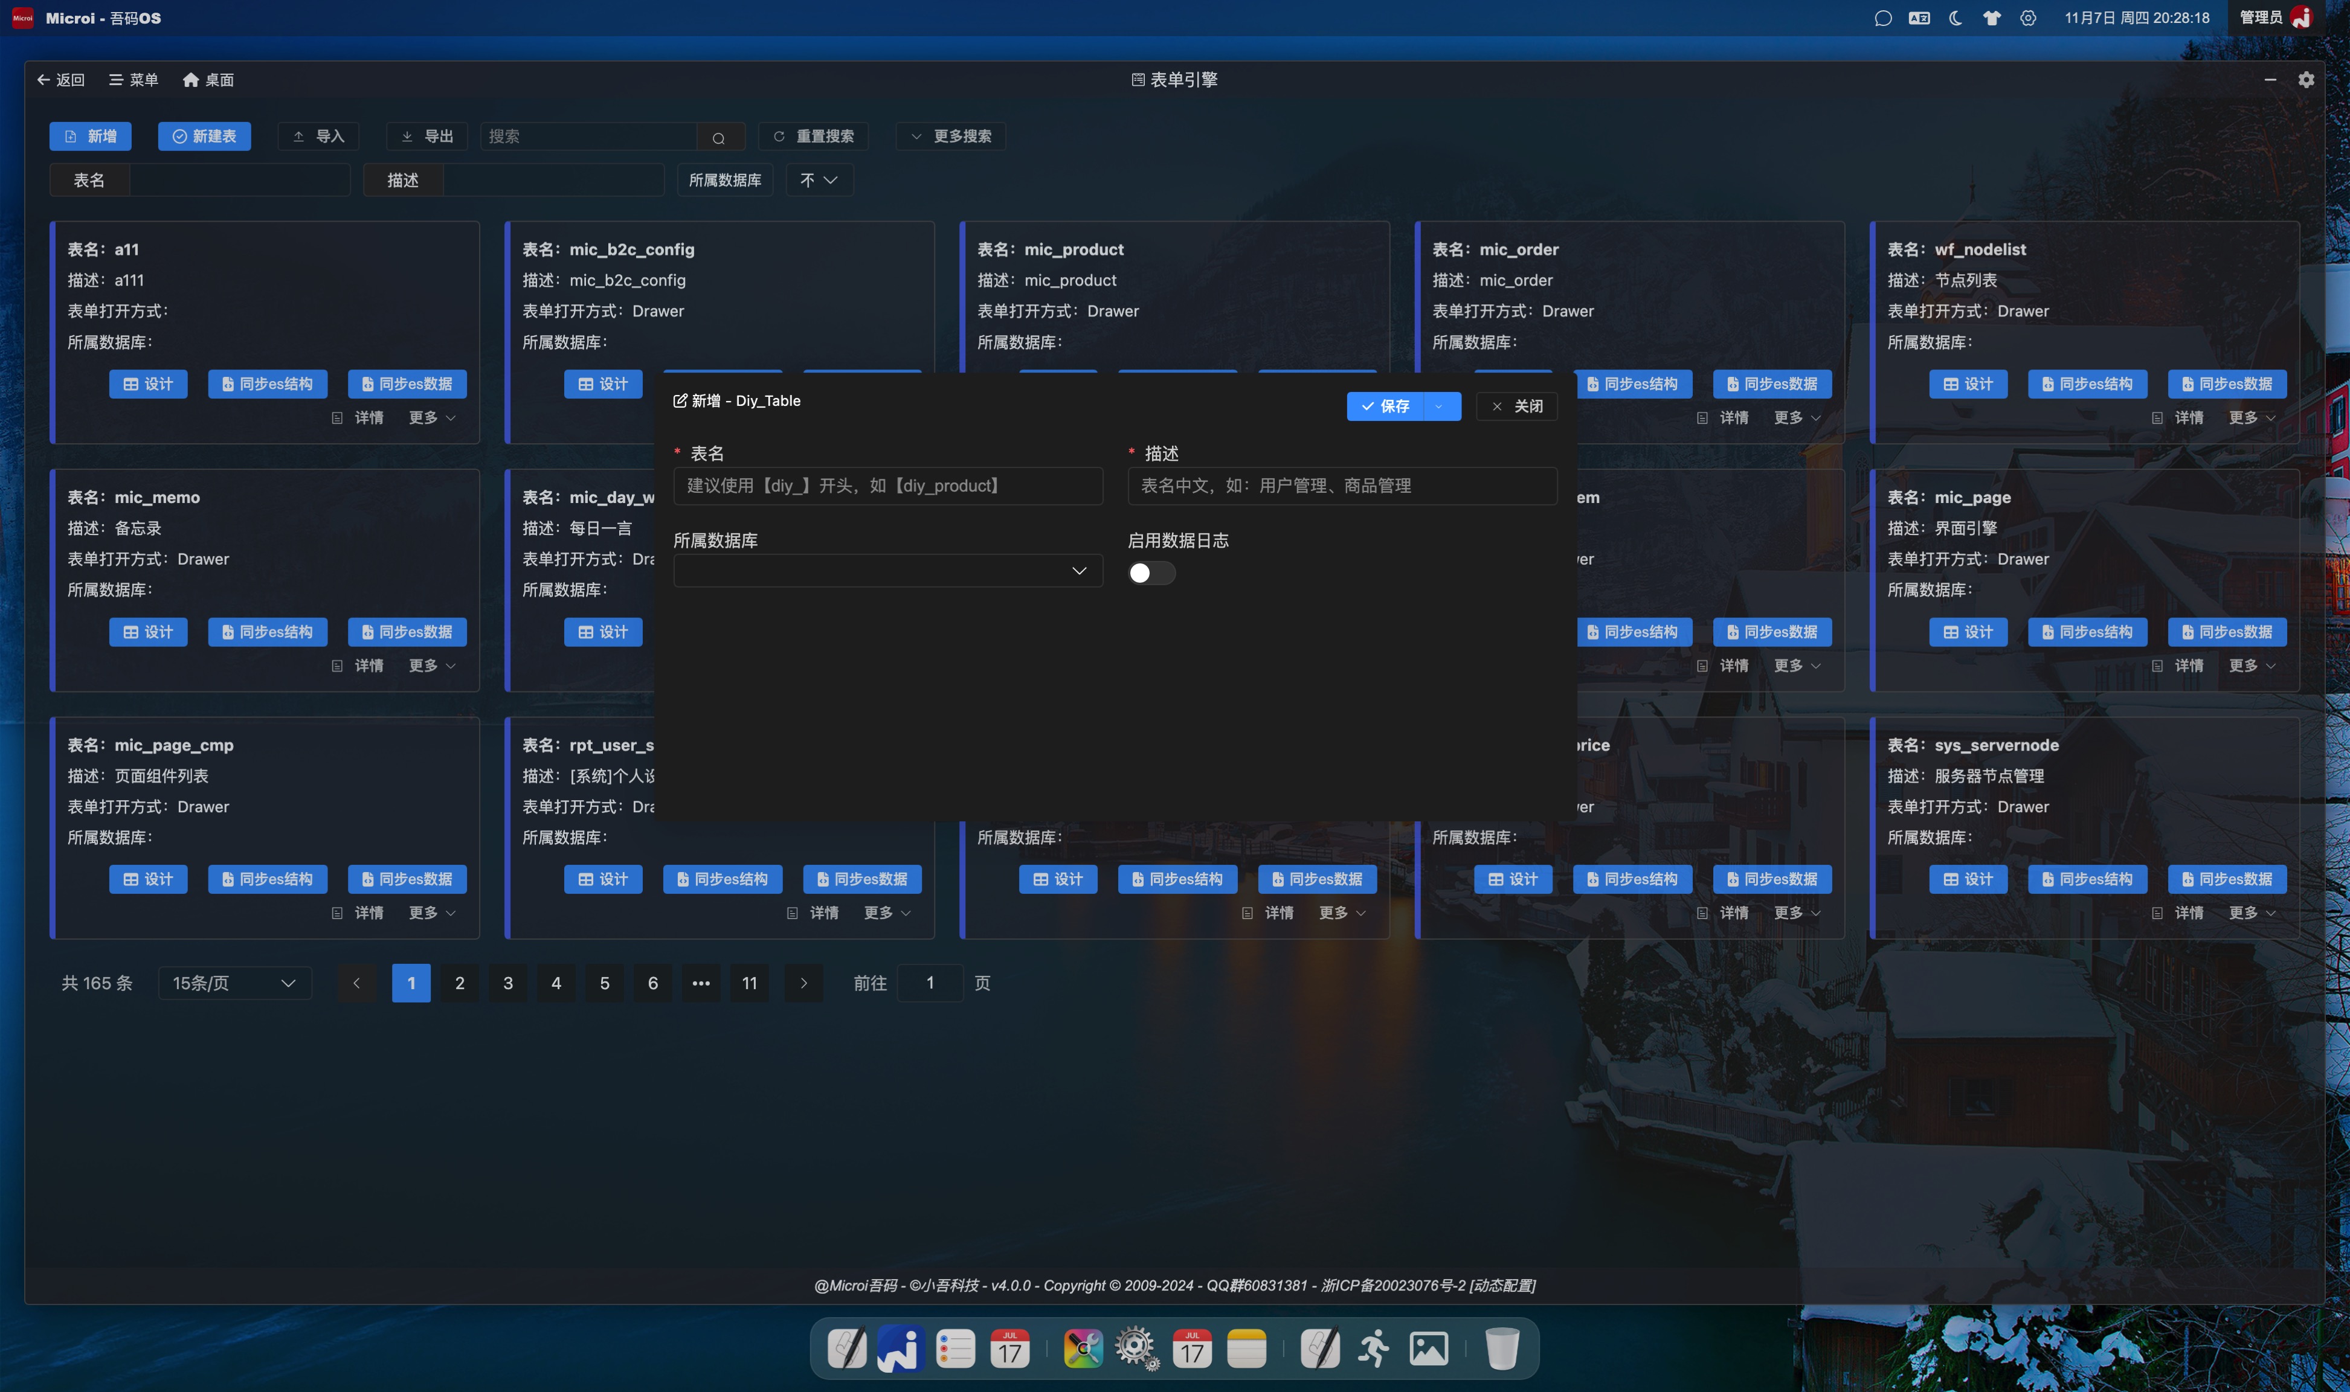The image size is (2350, 1392).
Task: Open the picture image icon in dock
Action: (1429, 1349)
